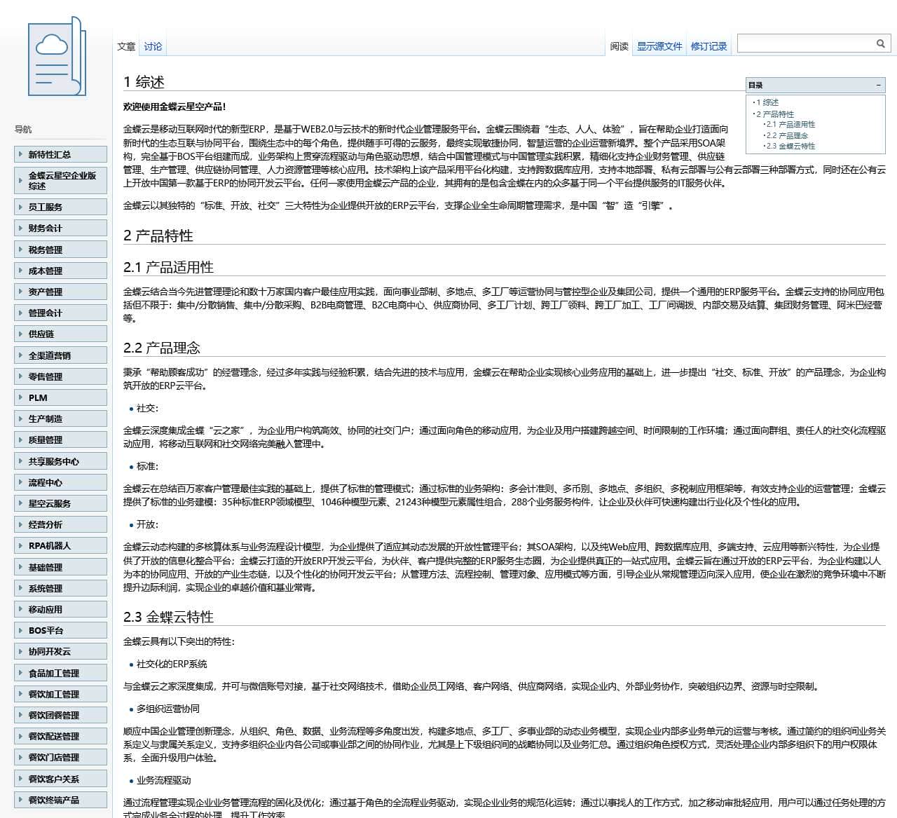Click the '欢迎使用金蝶云星空产品!' bold text
The image size is (897, 818).
174,107
